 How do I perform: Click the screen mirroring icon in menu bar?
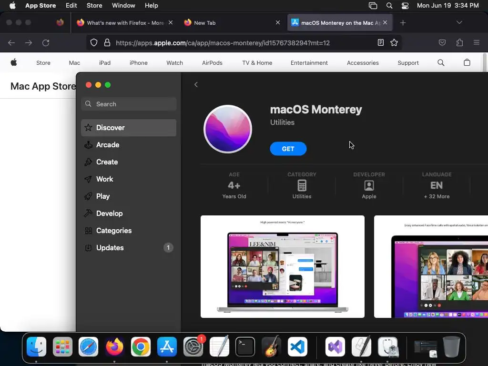pos(373,6)
